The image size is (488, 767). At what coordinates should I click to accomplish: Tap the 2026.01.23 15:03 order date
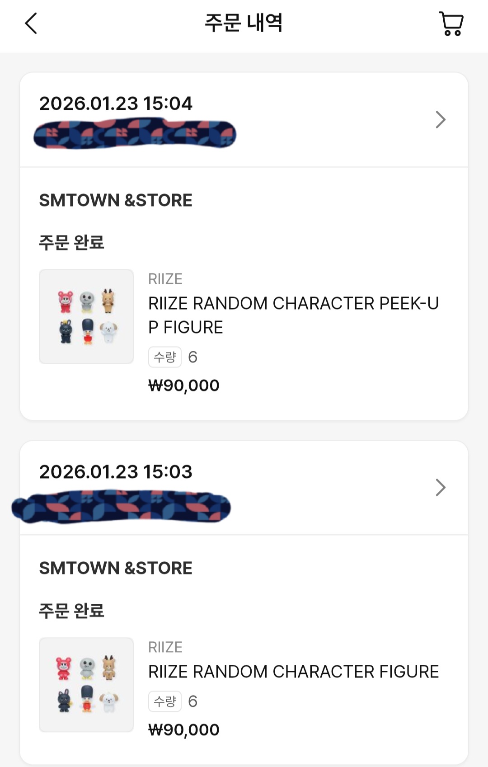116,472
